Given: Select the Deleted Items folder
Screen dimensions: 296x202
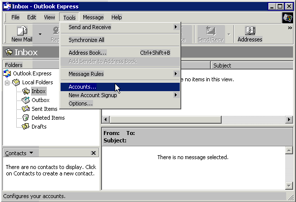Looking at the screenshot, I should [48, 118].
